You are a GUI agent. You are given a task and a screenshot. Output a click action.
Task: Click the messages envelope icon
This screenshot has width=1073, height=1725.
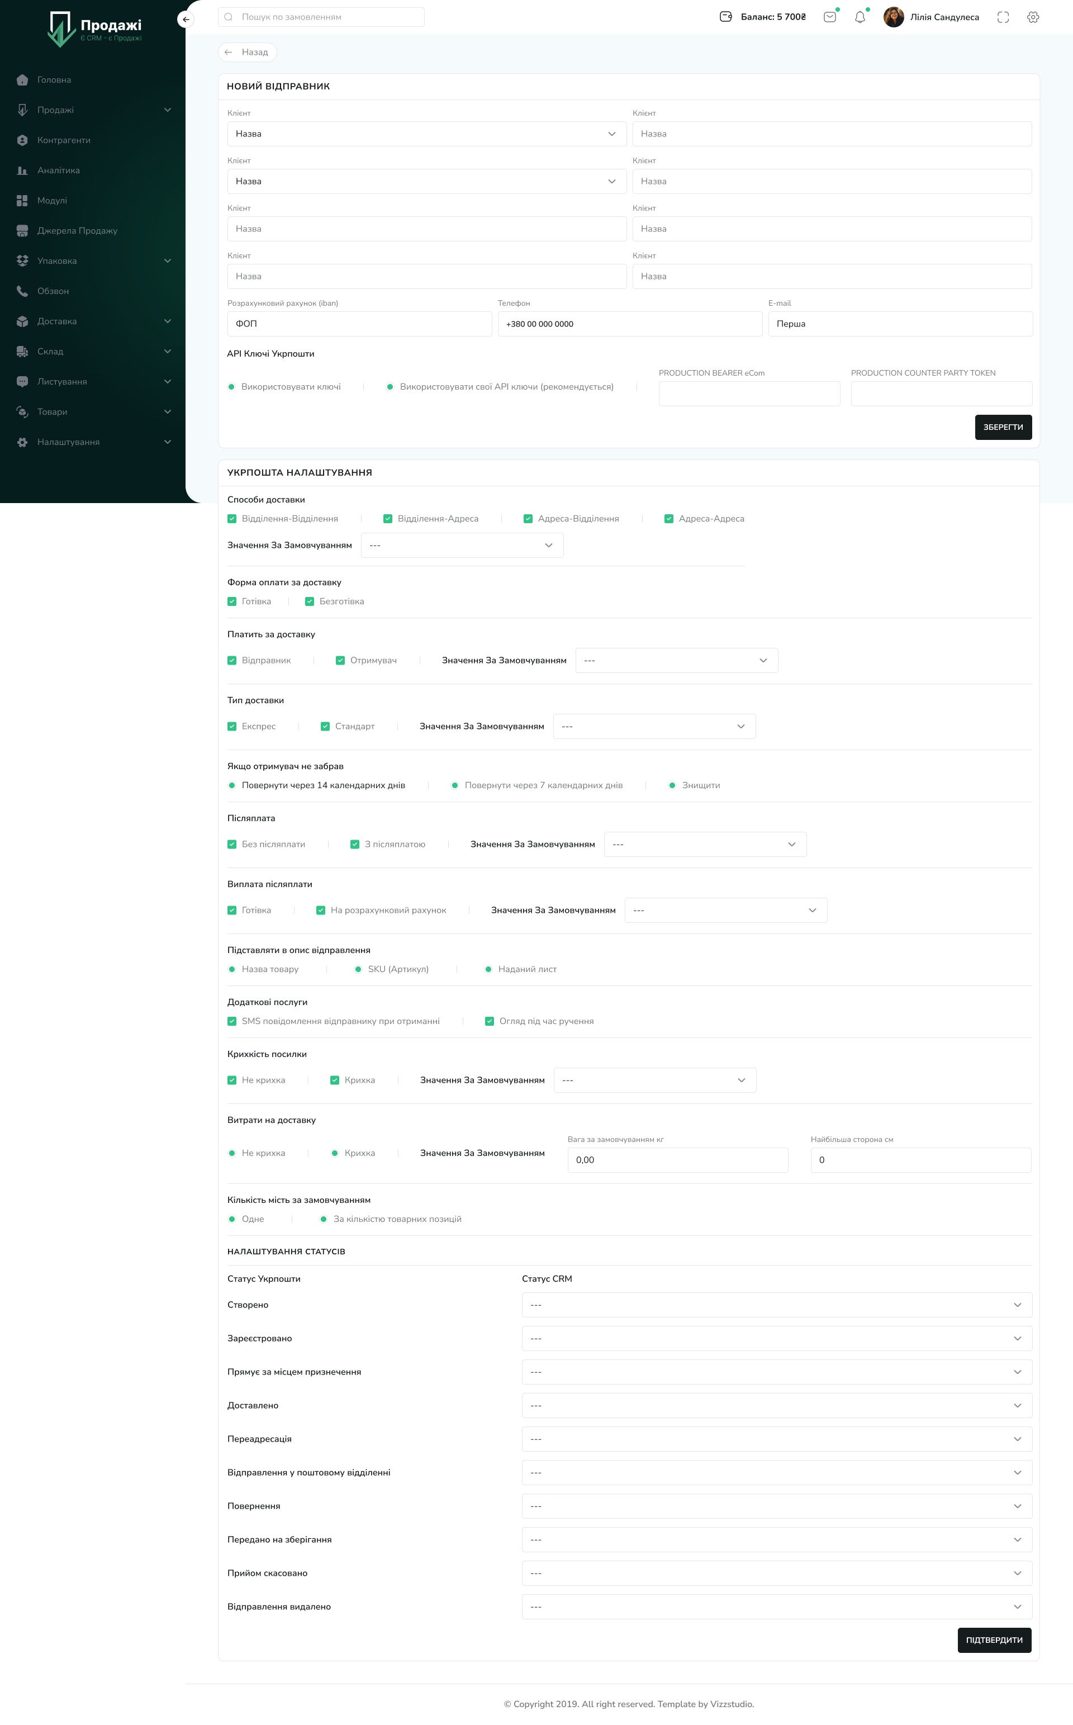click(x=829, y=17)
